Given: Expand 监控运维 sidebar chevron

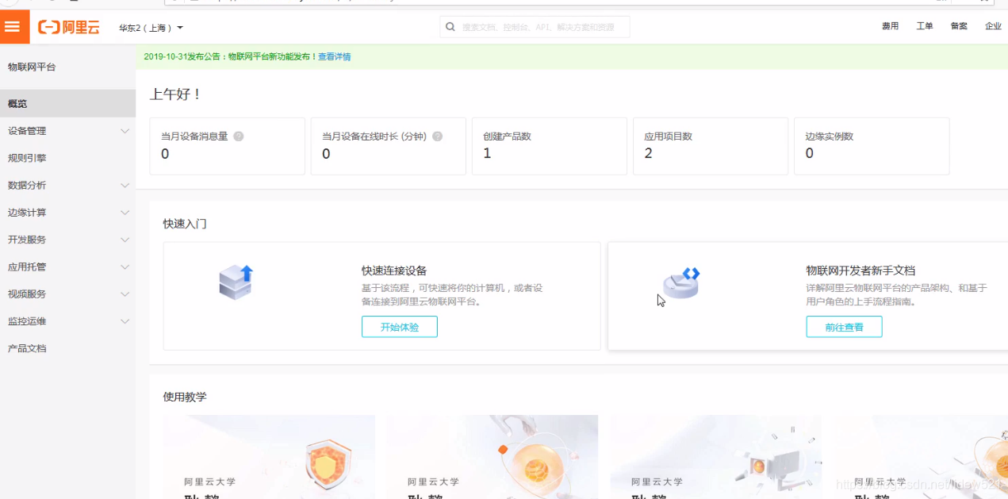Looking at the screenshot, I should (x=125, y=321).
